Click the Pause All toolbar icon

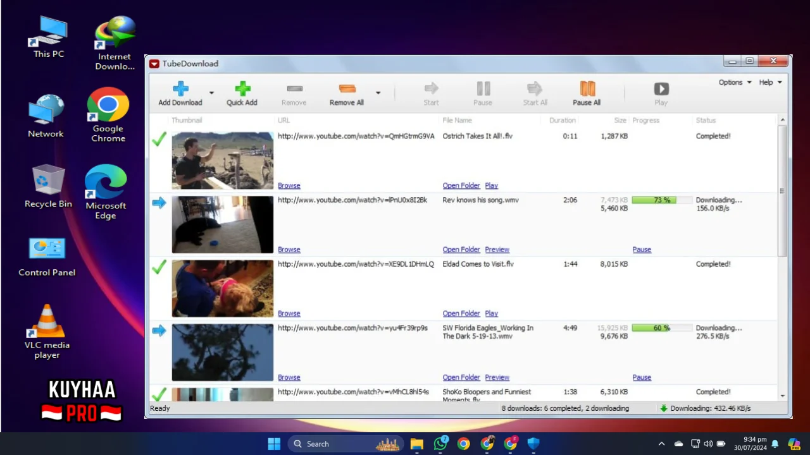coord(587,88)
